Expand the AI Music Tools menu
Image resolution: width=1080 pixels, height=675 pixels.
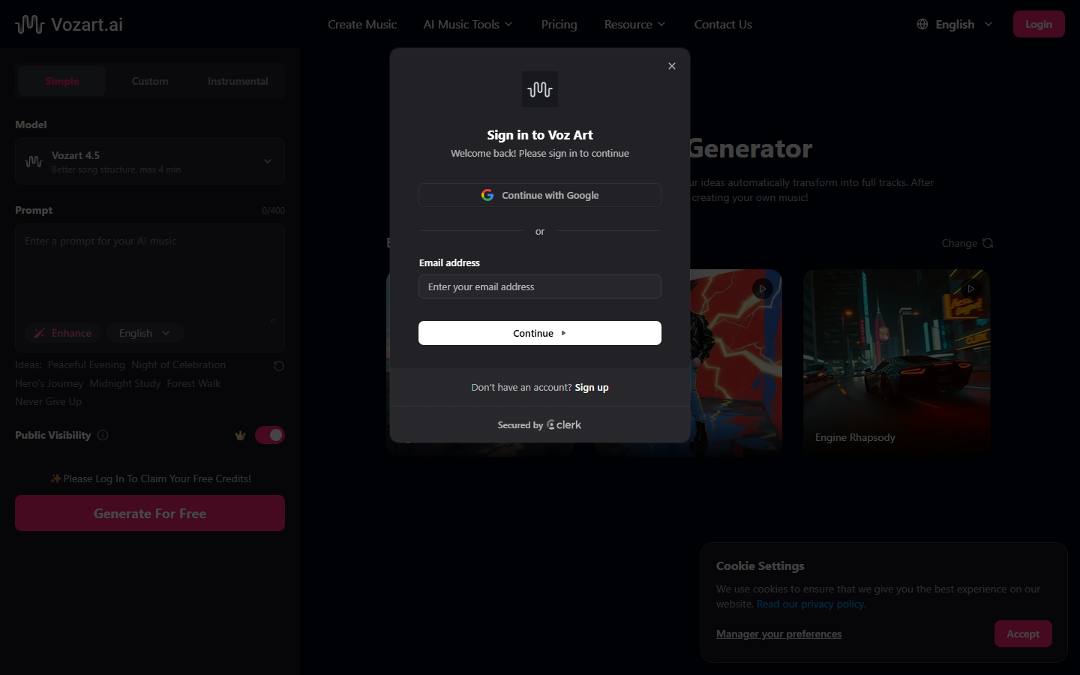[x=467, y=24]
